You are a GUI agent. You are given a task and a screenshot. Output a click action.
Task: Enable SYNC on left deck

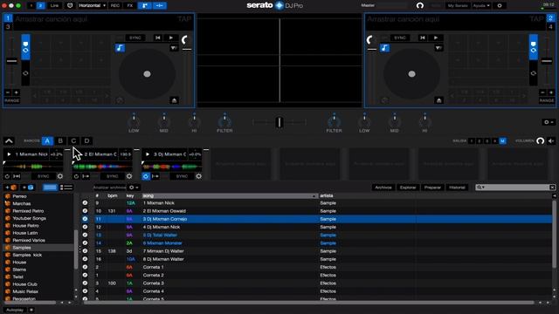(x=135, y=38)
